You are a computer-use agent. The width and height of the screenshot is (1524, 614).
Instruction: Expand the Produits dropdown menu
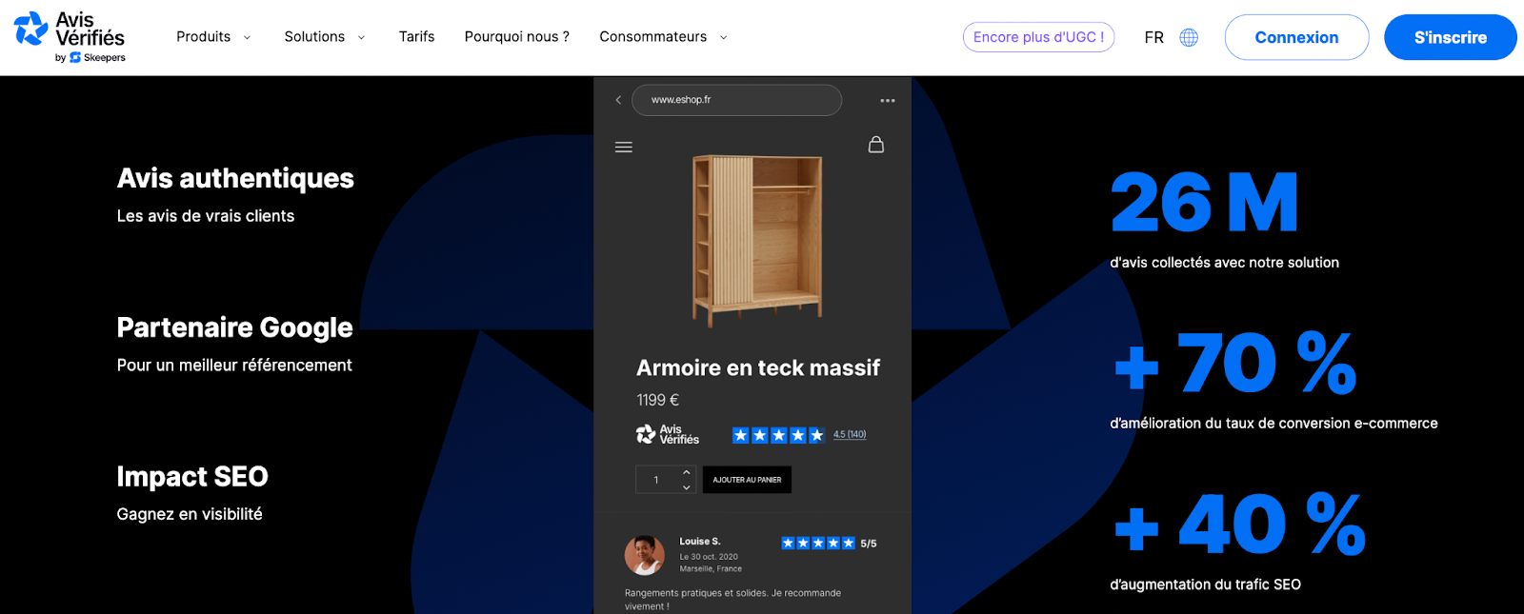pos(213,37)
